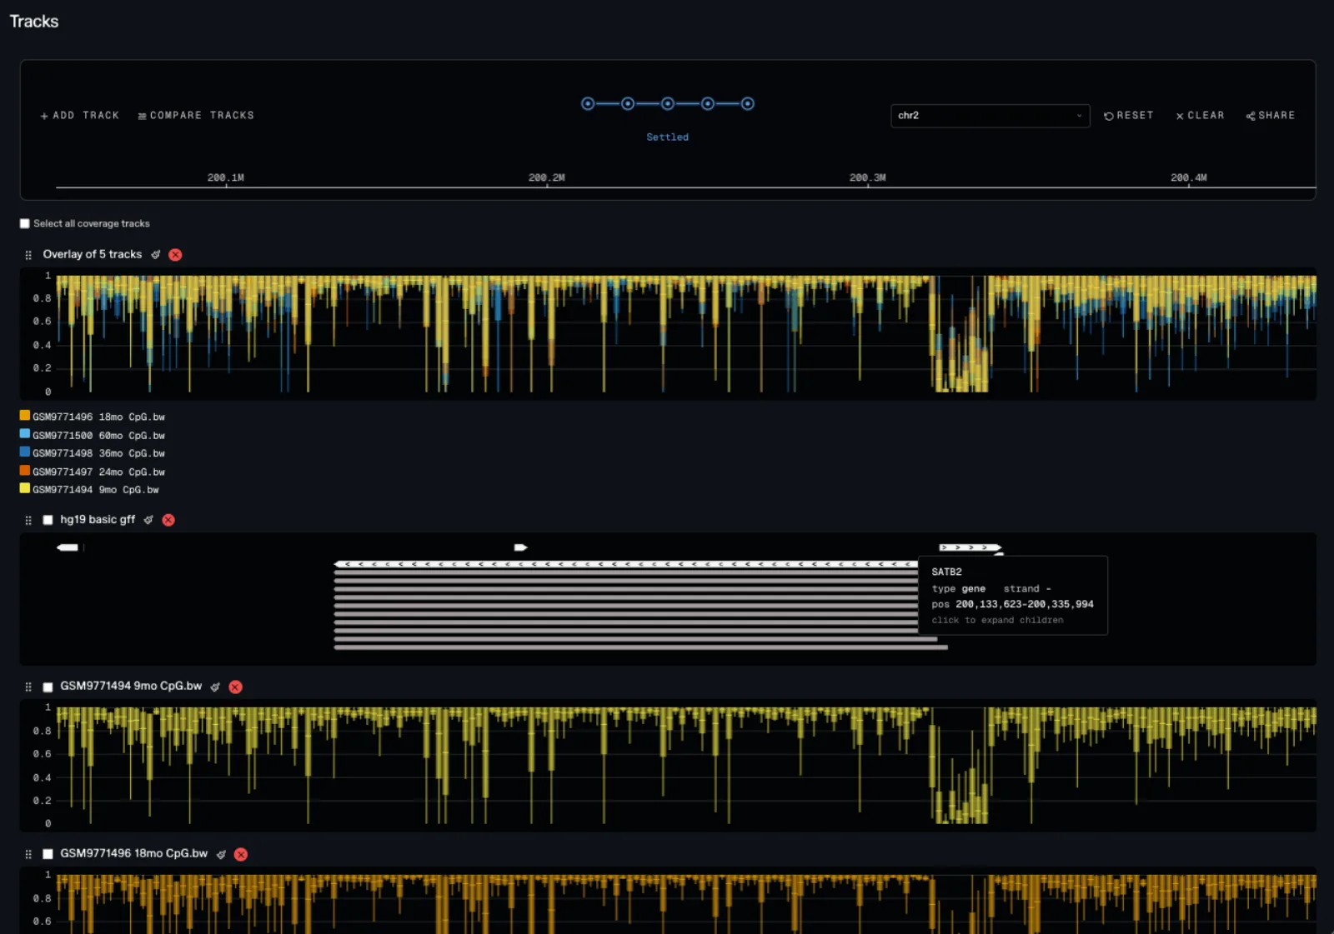Image resolution: width=1334 pixels, height=934 pixels.
Task: Click the 200.3M ruler tick
Action: pyautogui.click(x=868, y=179)
